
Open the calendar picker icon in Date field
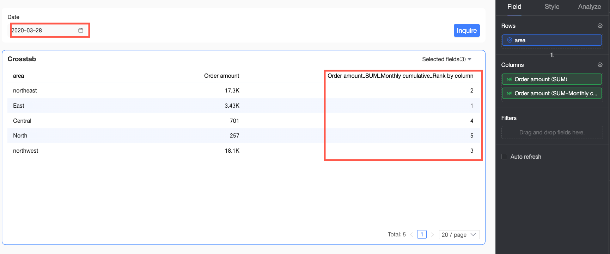pos(81,30)
